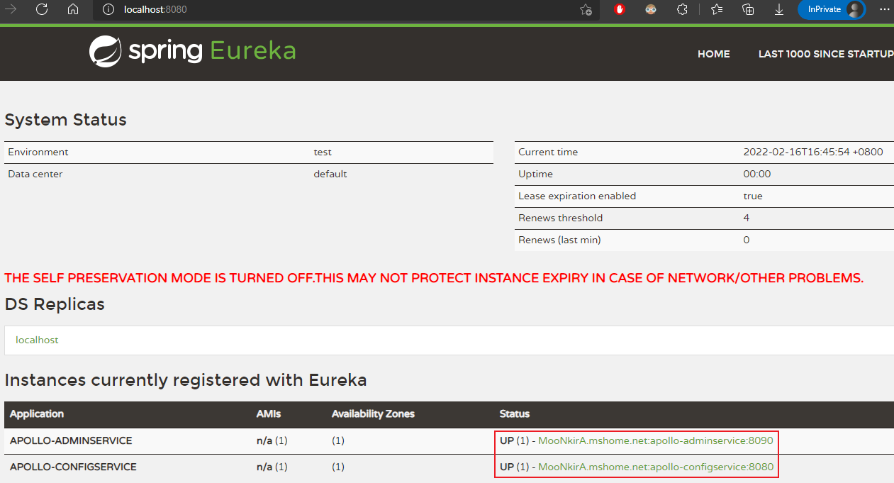The image size is (894, 483).
Task: Open the apollo-adminservice:8090 instance link
Action: tap(656, 440)
